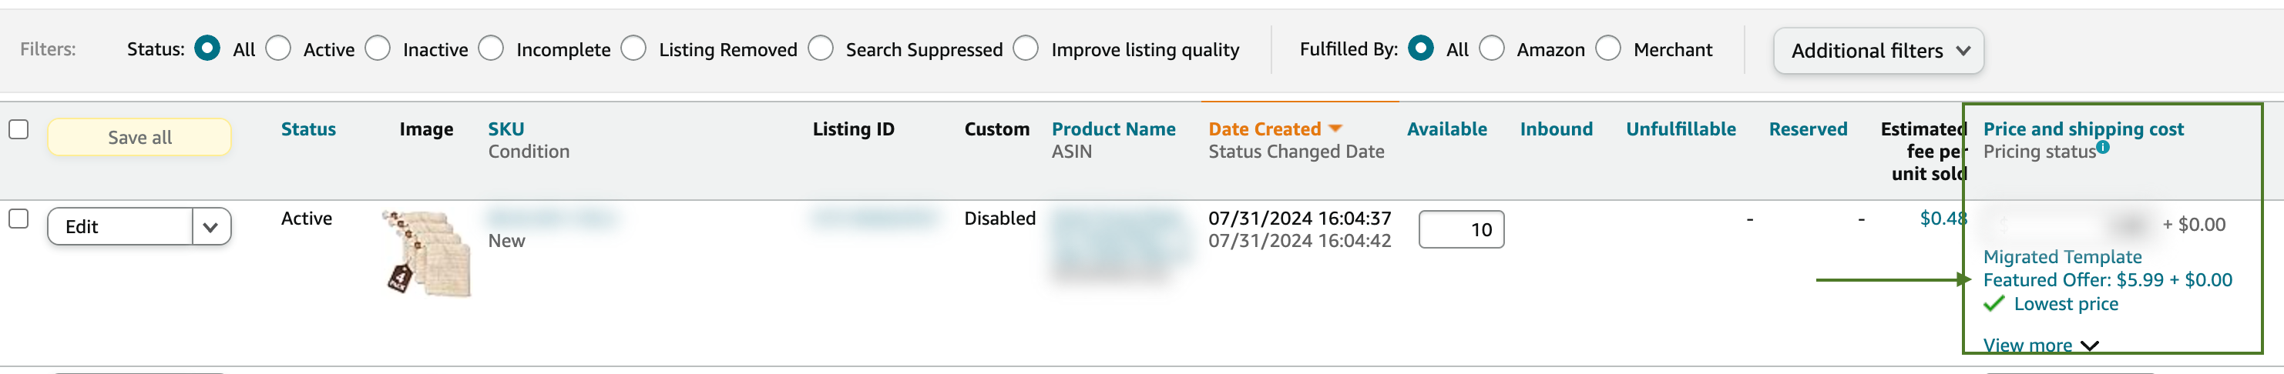Click the Edit button for the listing
Viewport: 2284px width, 374px height.
pyautogui.click(x=119, y=227)
